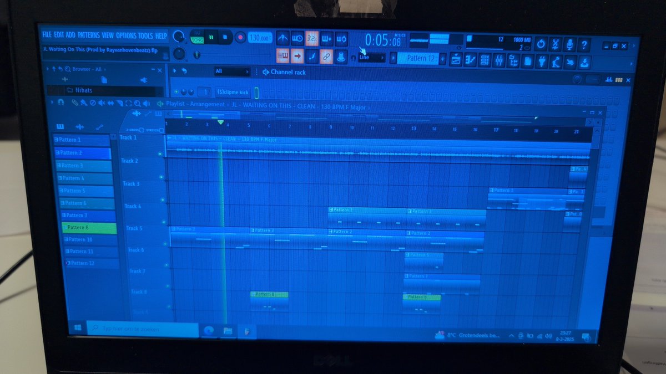Select the Delete tool in Playlist

pos(93,103)
